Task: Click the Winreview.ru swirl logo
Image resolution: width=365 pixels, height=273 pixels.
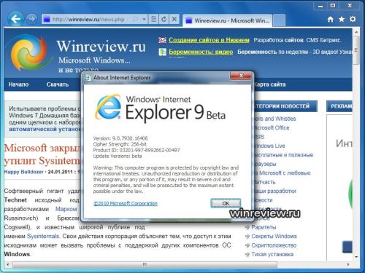Action: coord(28,52)
